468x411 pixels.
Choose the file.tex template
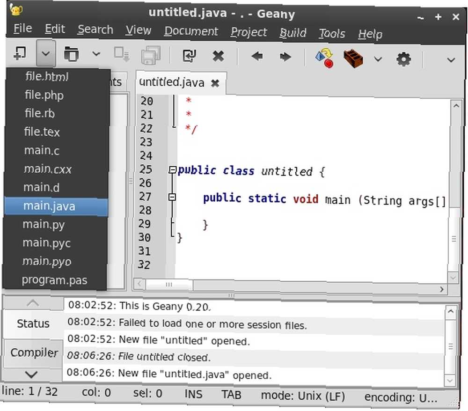tap(57, 132)
